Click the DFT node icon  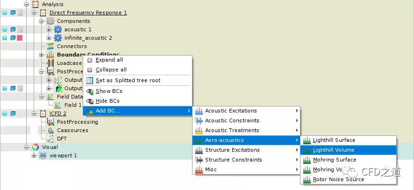(x=50, y=139)
